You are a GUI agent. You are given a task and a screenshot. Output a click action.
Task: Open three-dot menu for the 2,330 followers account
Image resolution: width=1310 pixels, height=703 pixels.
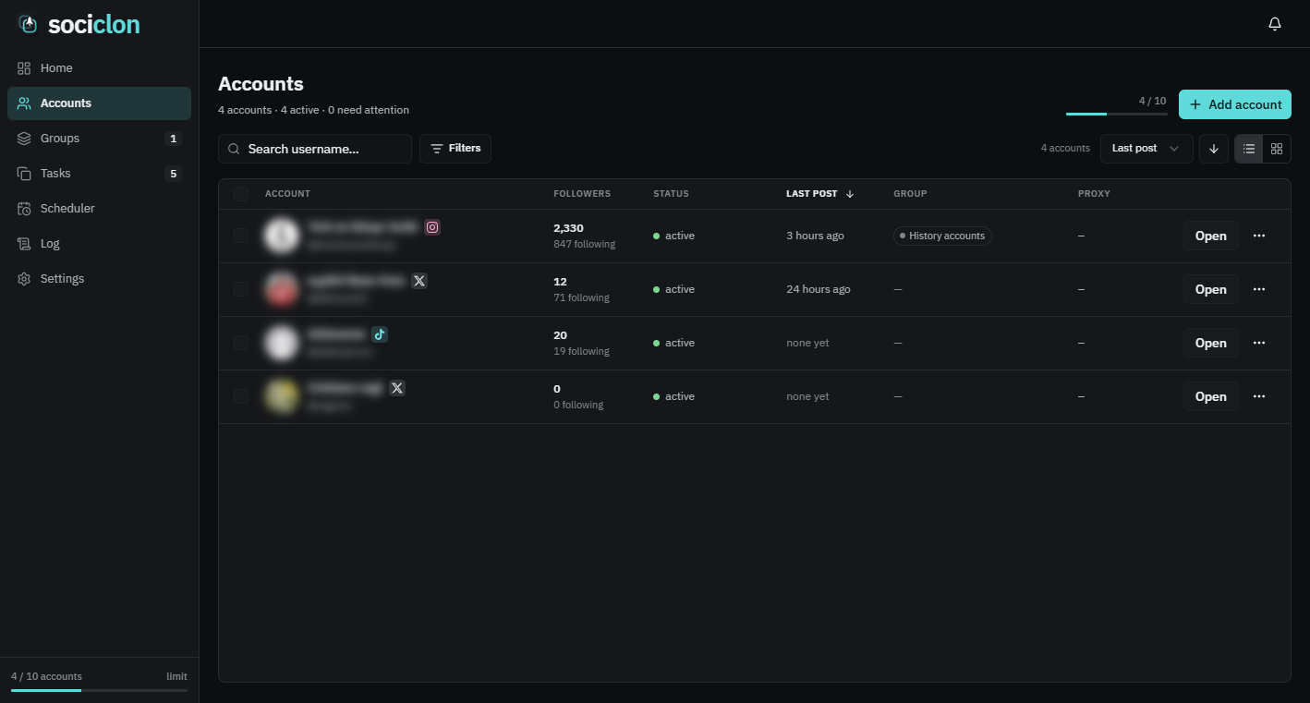pos(1259,236)
